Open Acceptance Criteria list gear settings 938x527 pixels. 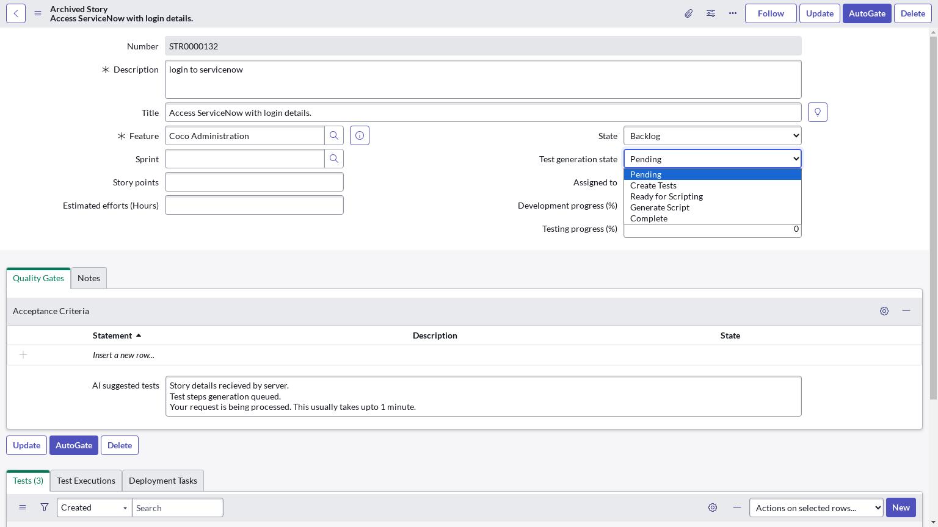[884, 311]
